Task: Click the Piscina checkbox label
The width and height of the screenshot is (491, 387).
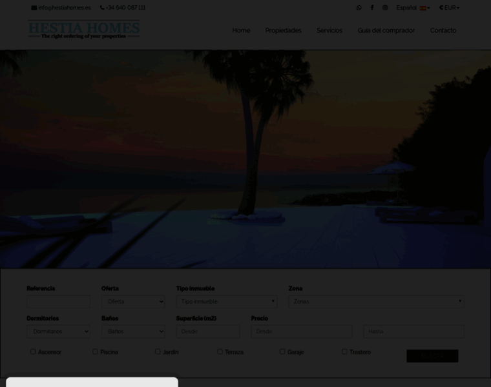Action: point(109,352)
